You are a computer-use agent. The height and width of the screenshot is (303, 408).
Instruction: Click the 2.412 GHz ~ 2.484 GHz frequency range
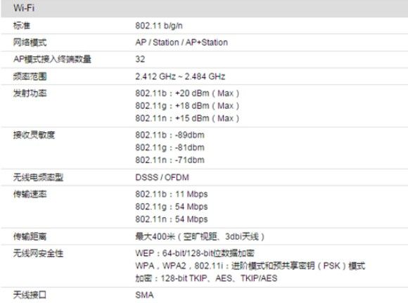coord(180,77)
